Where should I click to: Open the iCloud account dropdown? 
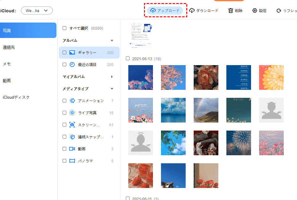37,10
